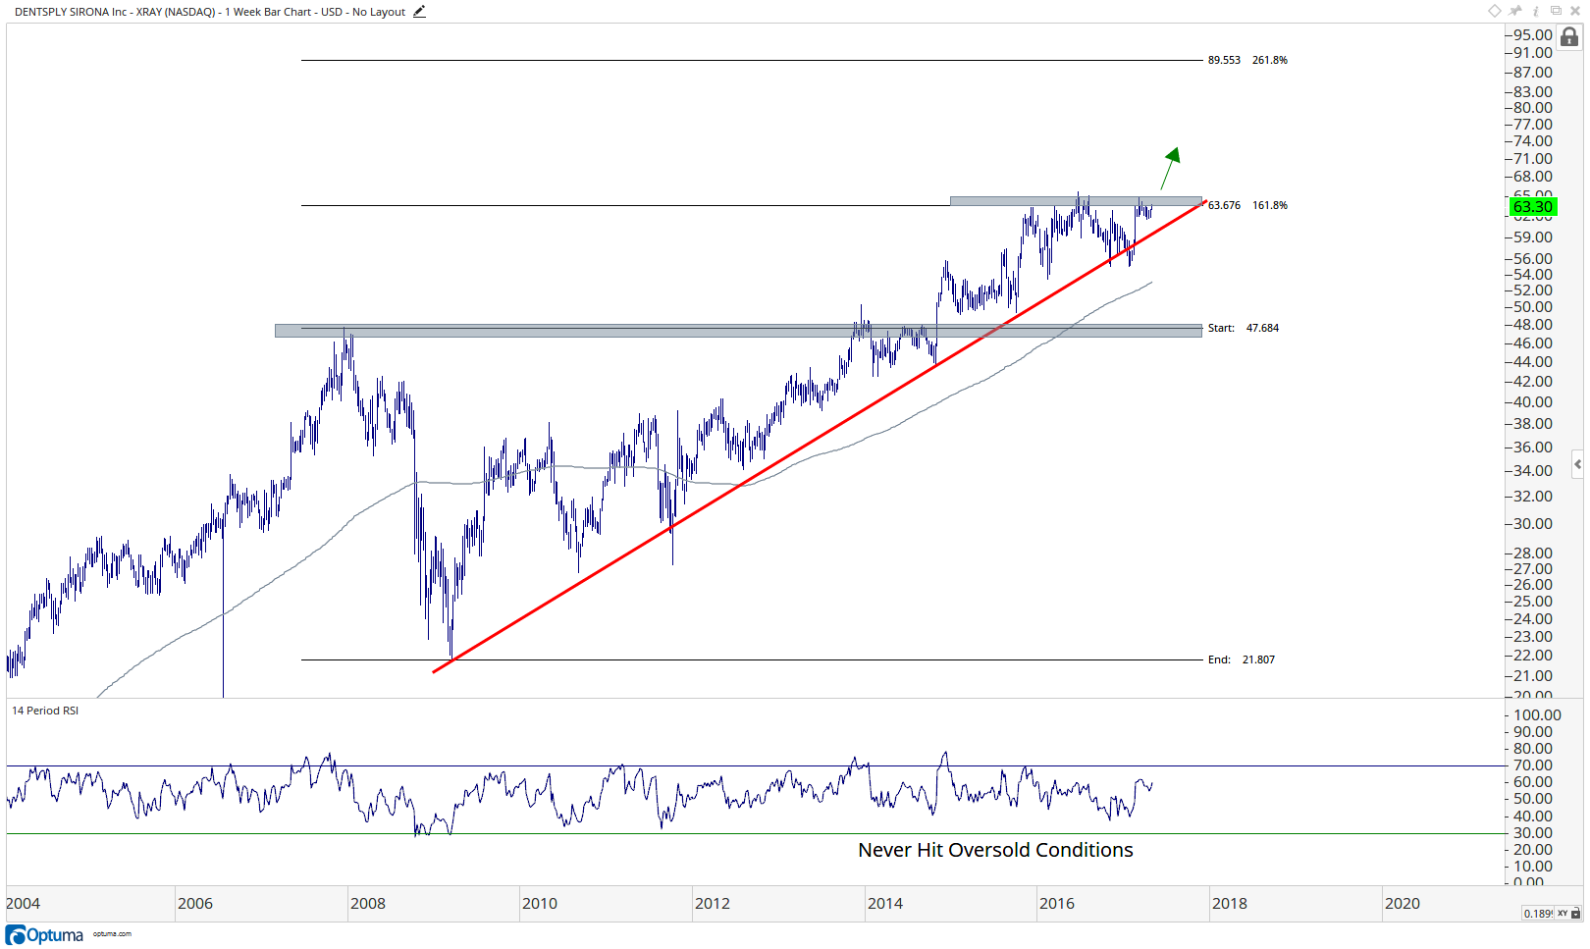
Task: Click the 2008 label on date axis
Action: (x=368, y=903)
